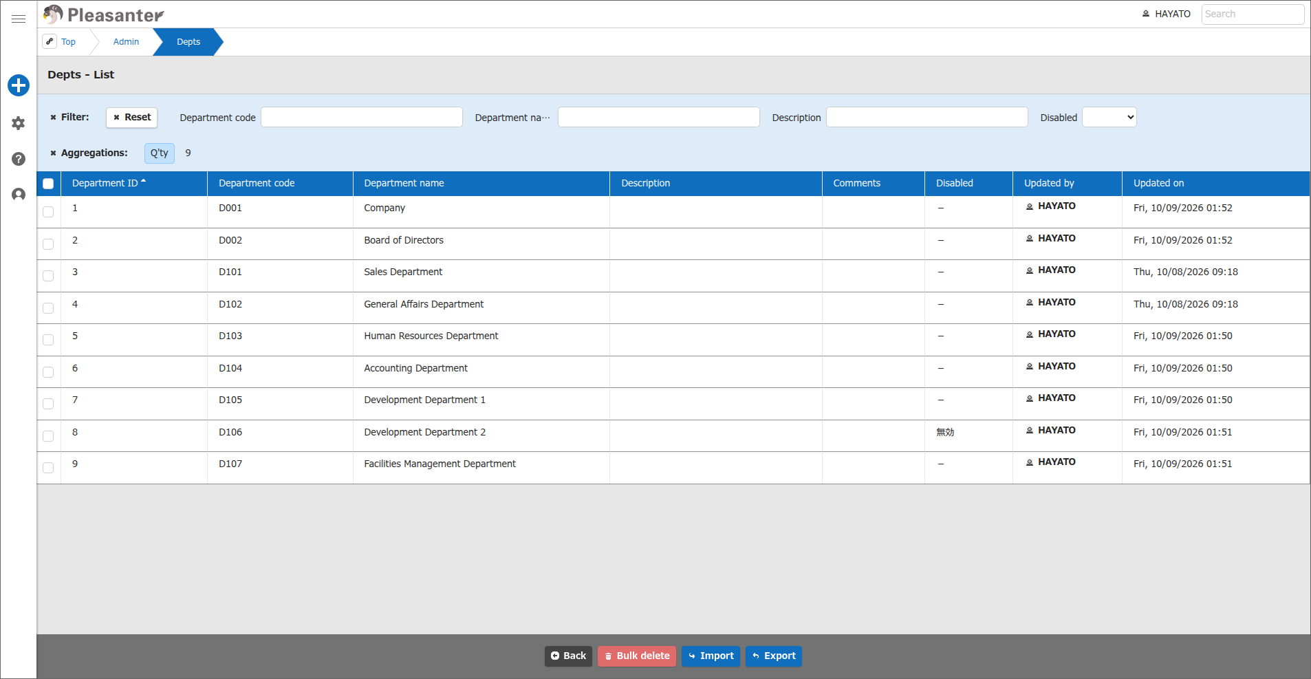Click the Reset filter button
Image resolution: width=1311 pixels, height=679 pixels.
point(132,118)
